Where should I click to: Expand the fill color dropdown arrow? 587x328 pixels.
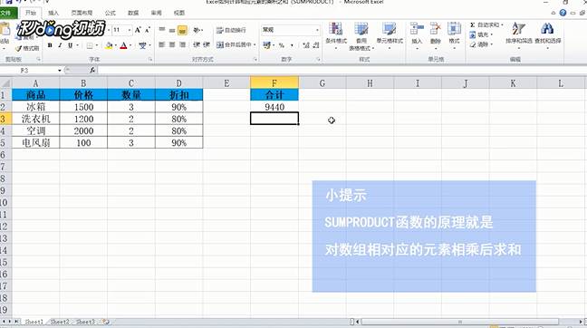click(115, 45)
